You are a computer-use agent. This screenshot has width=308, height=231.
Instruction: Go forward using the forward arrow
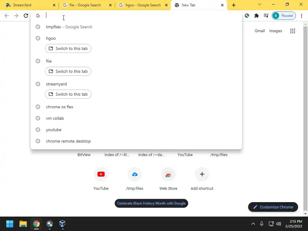point(16,16)
